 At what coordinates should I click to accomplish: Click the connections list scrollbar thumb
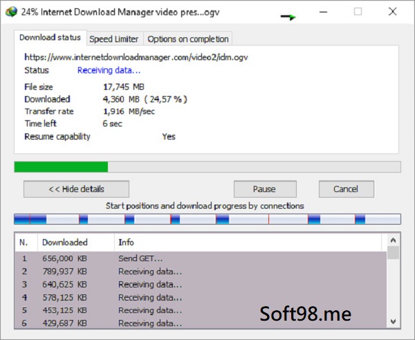tap(393, 252)
